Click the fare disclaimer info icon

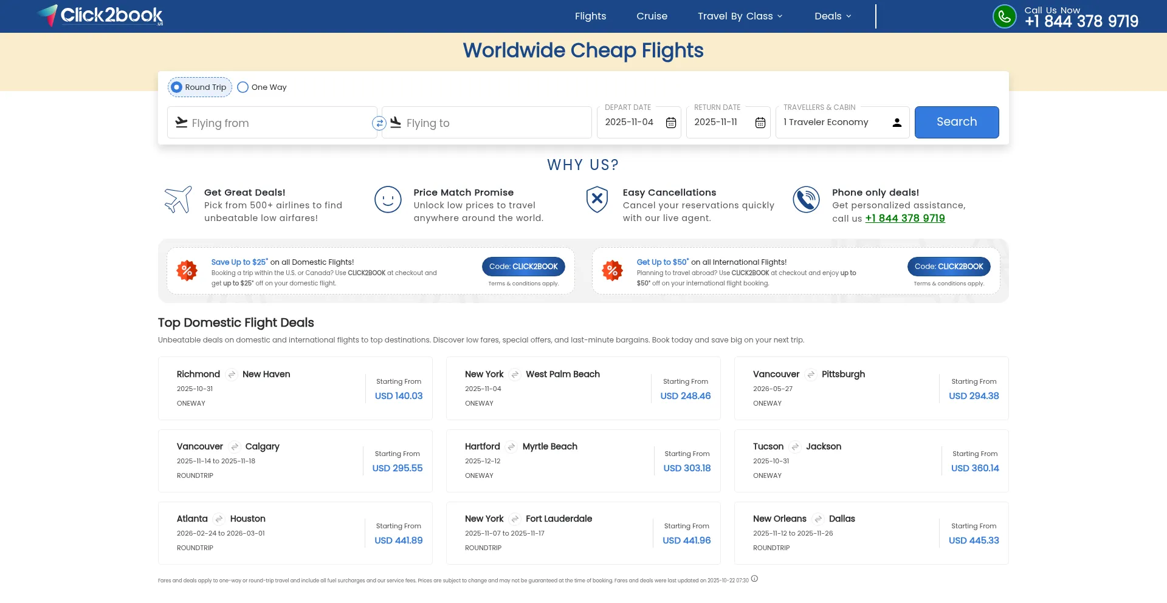click(x=754, y=579)
